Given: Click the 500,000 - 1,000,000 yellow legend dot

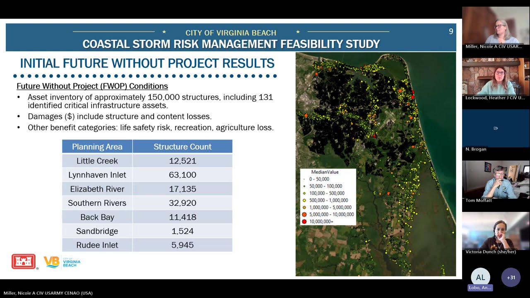Looking at the screenshot, I should pos(304,200).
